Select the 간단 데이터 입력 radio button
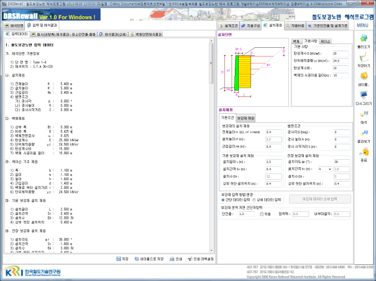This screenshot has width=376, height=281. tap(222, 200)
